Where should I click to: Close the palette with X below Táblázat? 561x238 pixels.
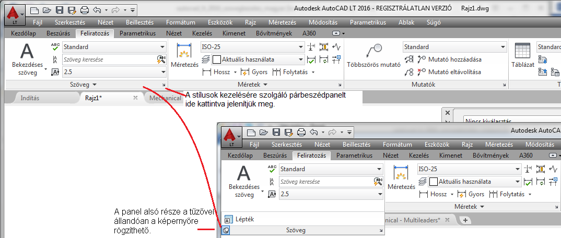coord(447,113)
